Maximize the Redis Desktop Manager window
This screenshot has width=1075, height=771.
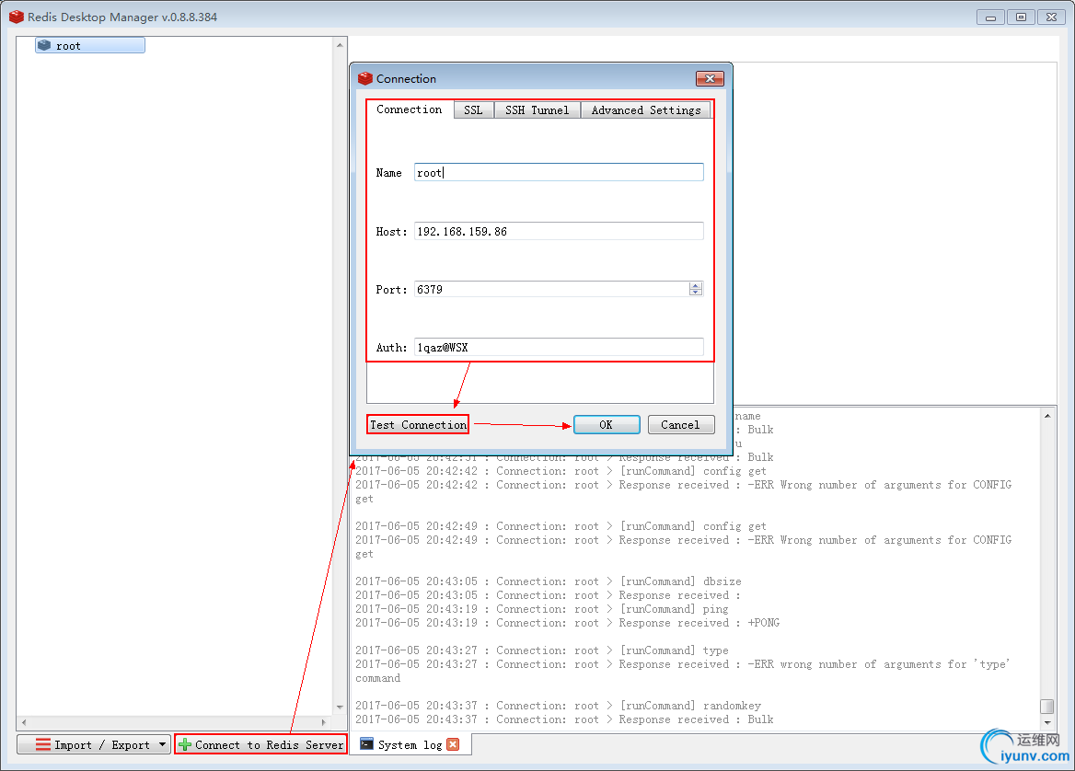1021,17
